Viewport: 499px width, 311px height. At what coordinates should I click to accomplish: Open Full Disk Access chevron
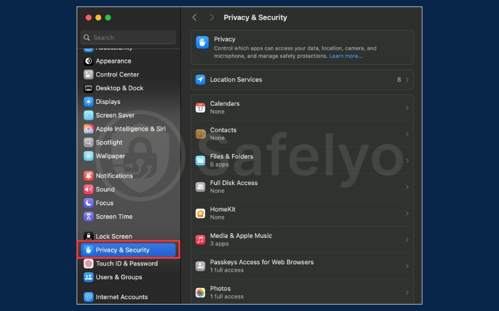tap(407, 187)
